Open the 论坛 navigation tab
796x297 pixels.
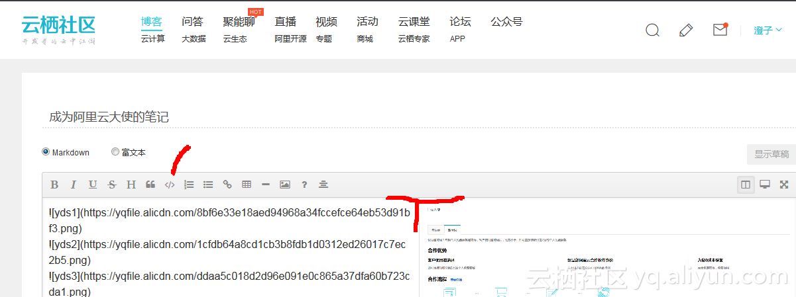coord(460,22)
